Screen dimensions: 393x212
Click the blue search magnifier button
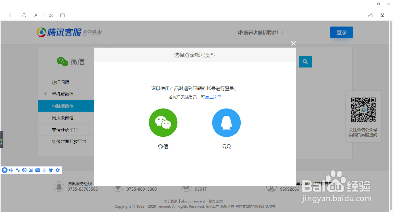pyautogui.click(x=305, y=62)
